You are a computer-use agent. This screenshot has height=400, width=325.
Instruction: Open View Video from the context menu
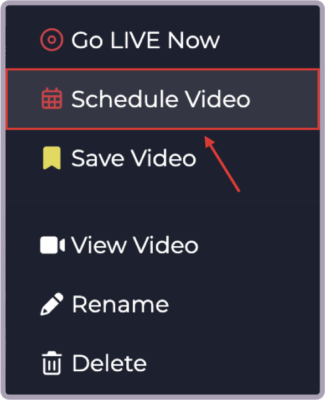click(163, 245)
